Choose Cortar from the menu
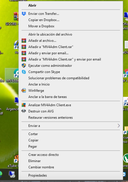This screenshot has width=128, height=182. pyautogui.click(x=71, y=134)
